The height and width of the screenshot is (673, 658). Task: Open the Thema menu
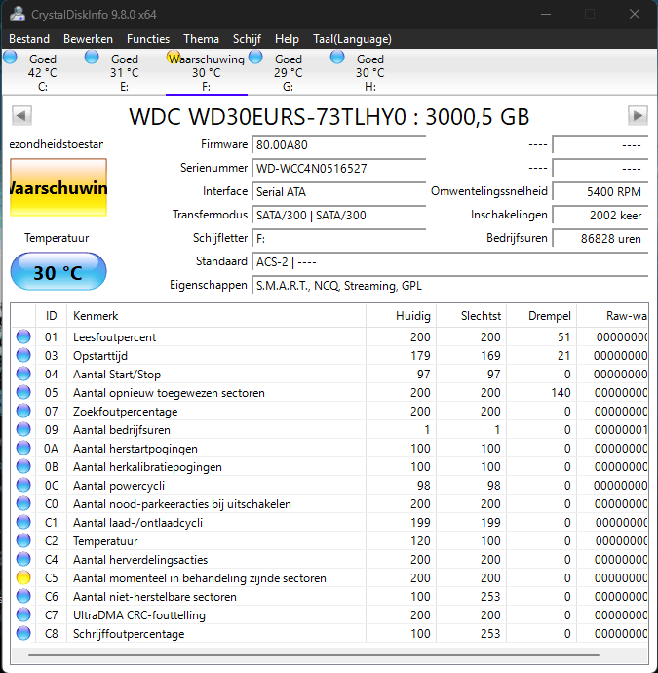click(201, 39)
